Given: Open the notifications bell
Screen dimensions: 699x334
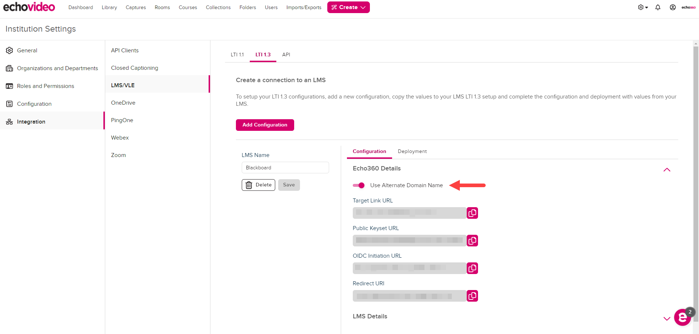Looking at the screenshot, I should point(658,7).
